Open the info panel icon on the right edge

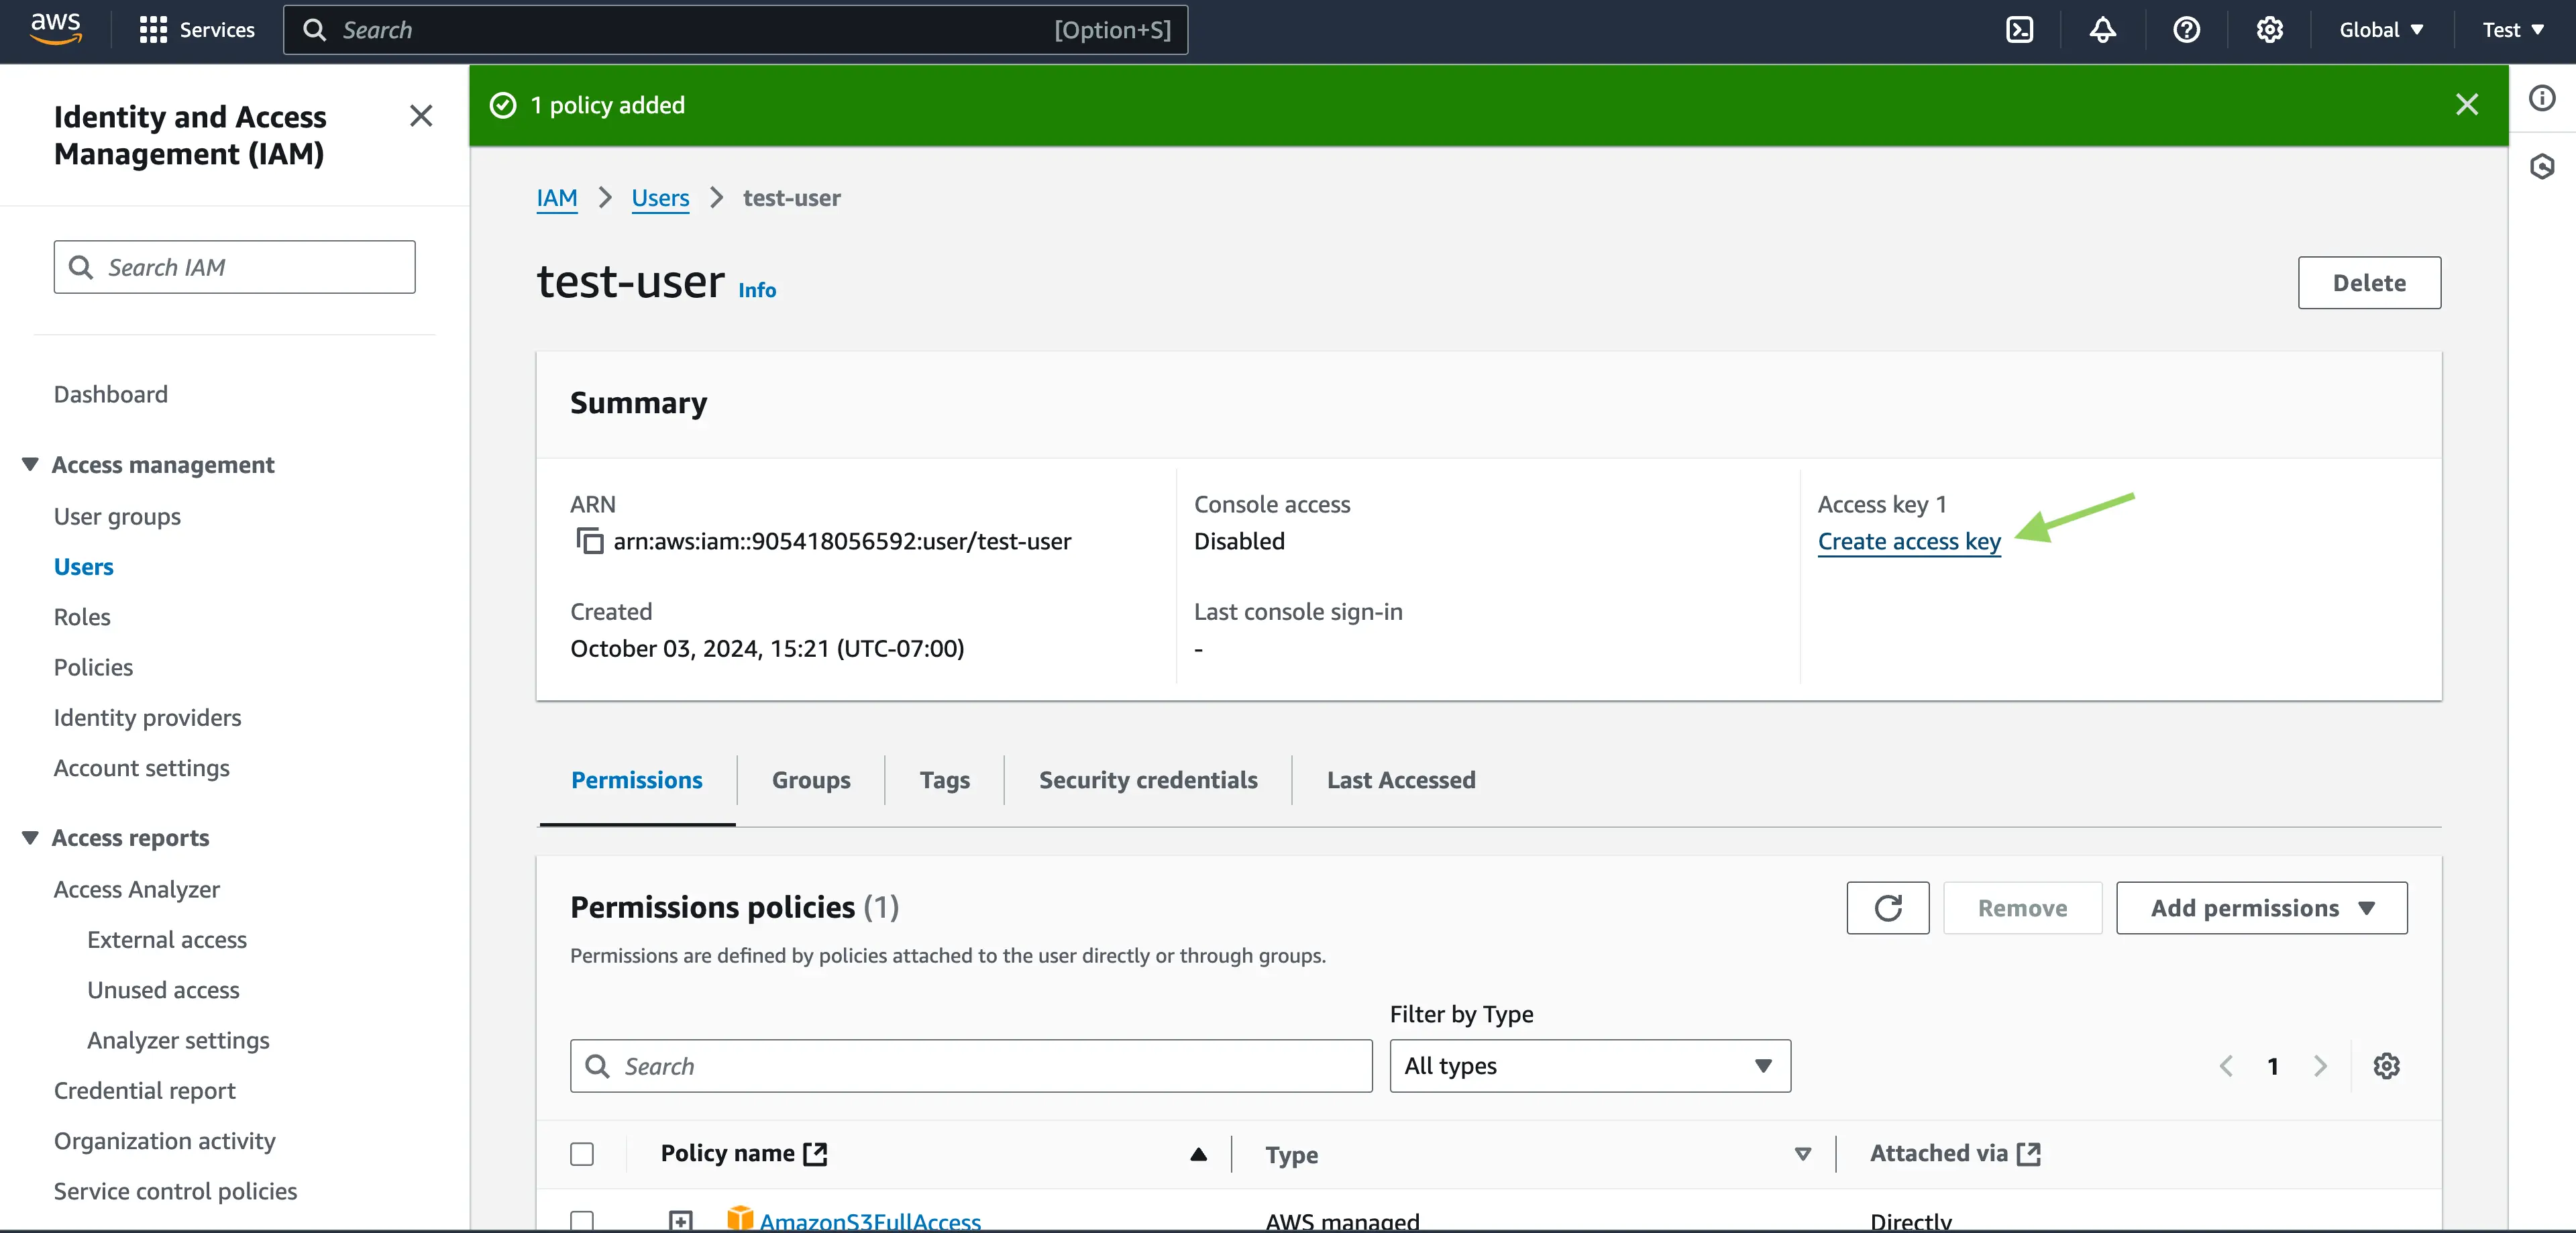click(2543, 97)
